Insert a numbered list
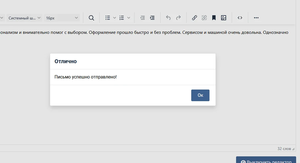The image size is (300, 163). pyautogui.click(x=122, y=18)
